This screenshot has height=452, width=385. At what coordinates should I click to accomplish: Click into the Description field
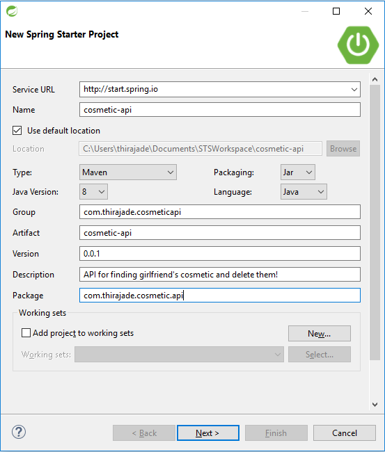(220, 275)
